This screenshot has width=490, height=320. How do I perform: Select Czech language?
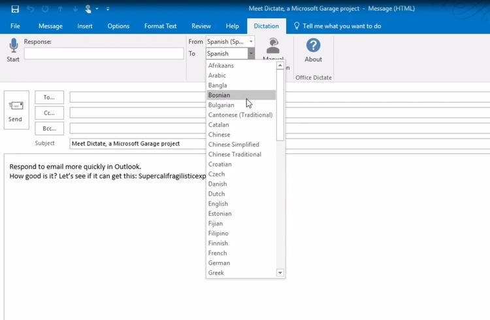[x=241, y=174]
